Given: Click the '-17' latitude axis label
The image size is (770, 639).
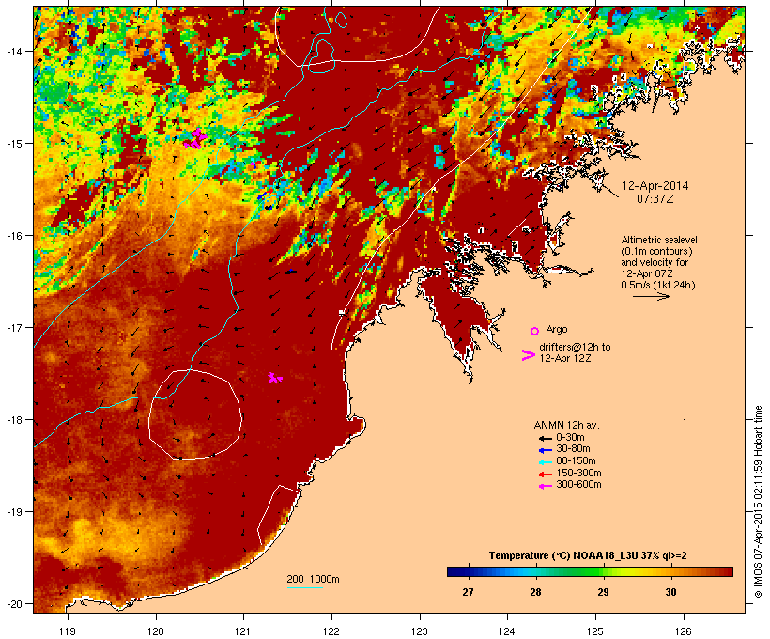Looking at the screenshot, I should coord(13,327).
